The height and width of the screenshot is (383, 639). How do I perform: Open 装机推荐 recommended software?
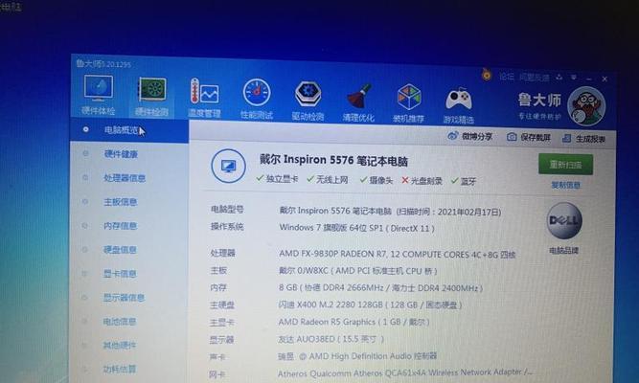409,104
